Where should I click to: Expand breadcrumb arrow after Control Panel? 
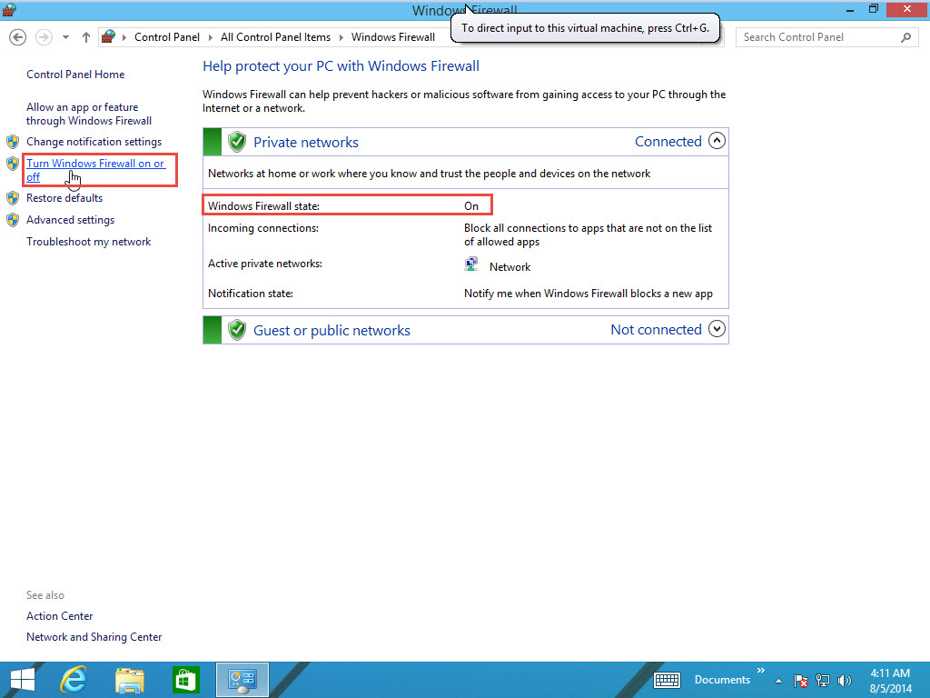(211, 37)
